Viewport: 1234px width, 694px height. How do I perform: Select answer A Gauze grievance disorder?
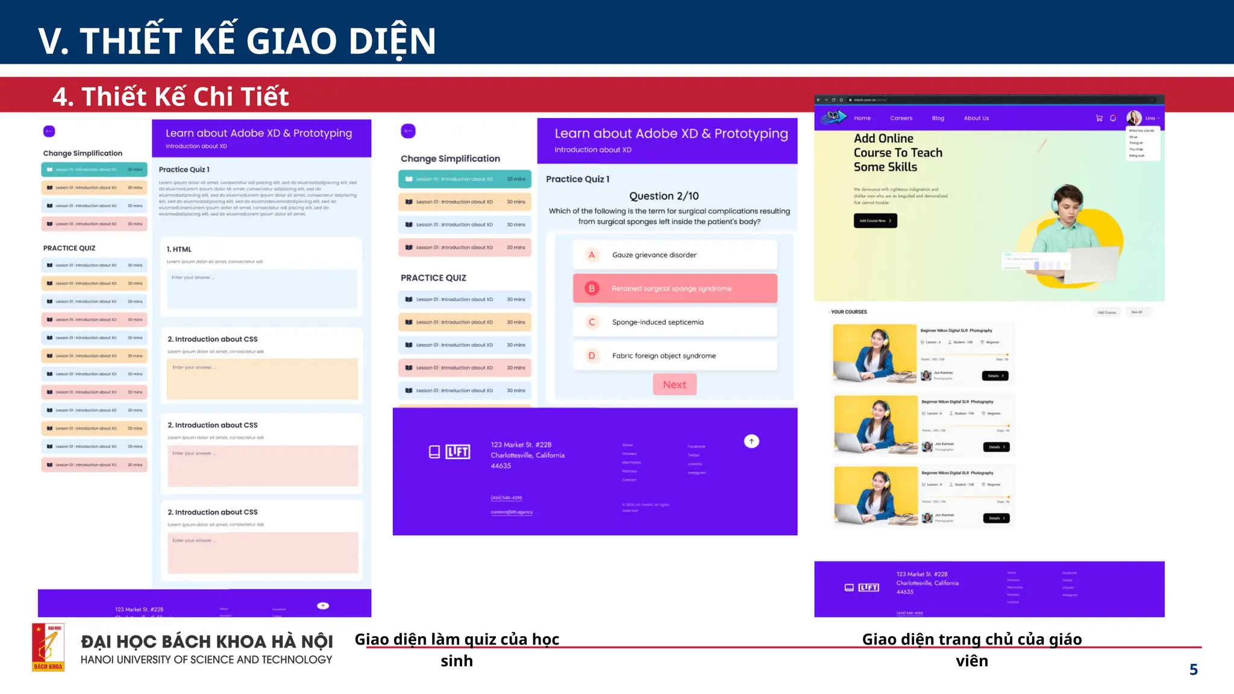coord(675,255)
